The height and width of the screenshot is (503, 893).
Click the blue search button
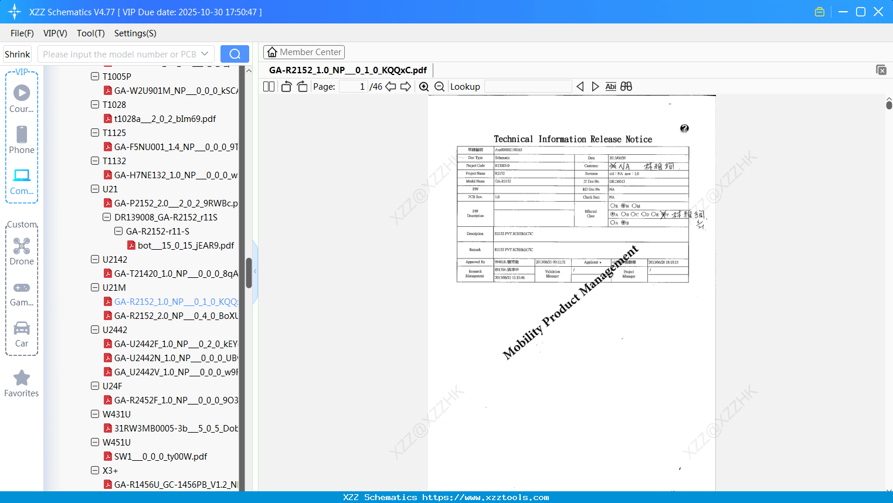point(235,54)
